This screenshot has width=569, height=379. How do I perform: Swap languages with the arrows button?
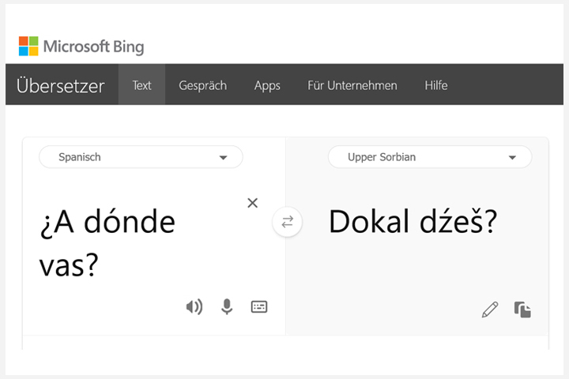point(287,222)
